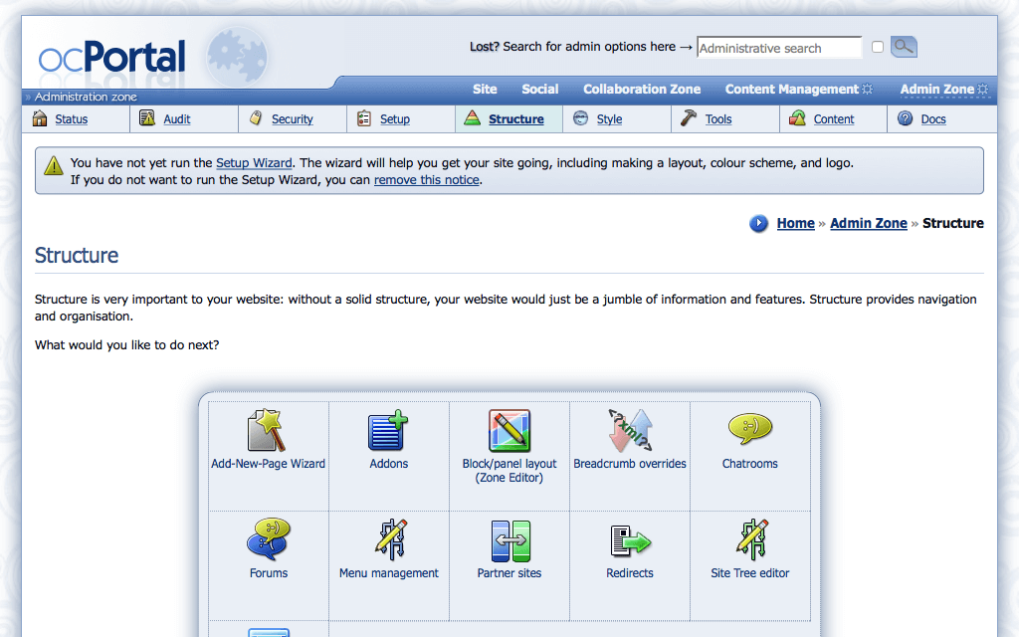This screenshot has height=637, width=1019.
Task: Open the Chatrooms icon
Action: point(750,429)
